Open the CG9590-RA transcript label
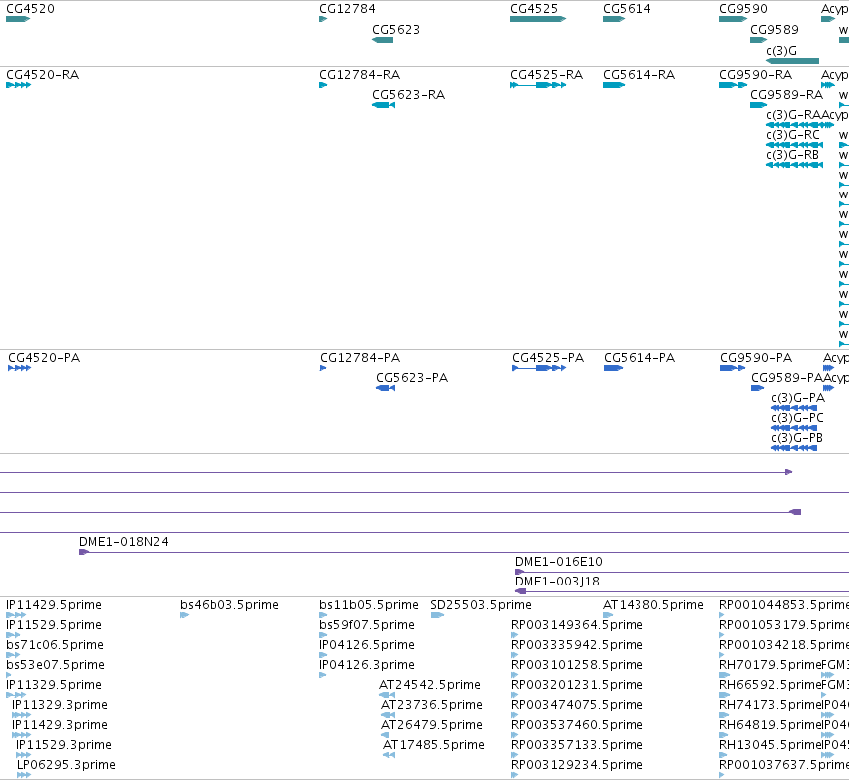 (755, 75)
